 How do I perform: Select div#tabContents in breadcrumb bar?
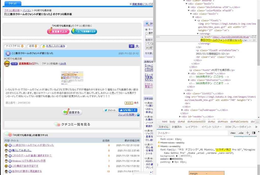coord(239,121)
